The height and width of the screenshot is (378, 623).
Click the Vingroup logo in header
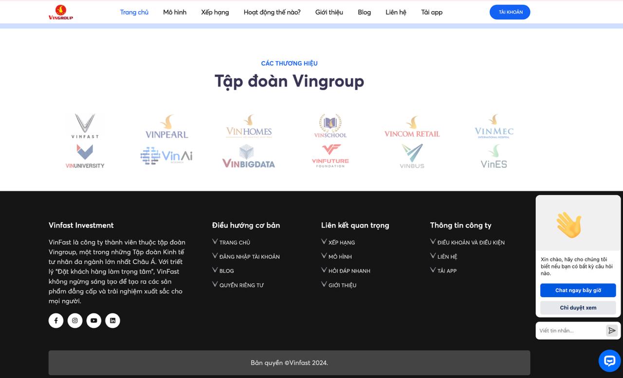(x=61, y=12)
